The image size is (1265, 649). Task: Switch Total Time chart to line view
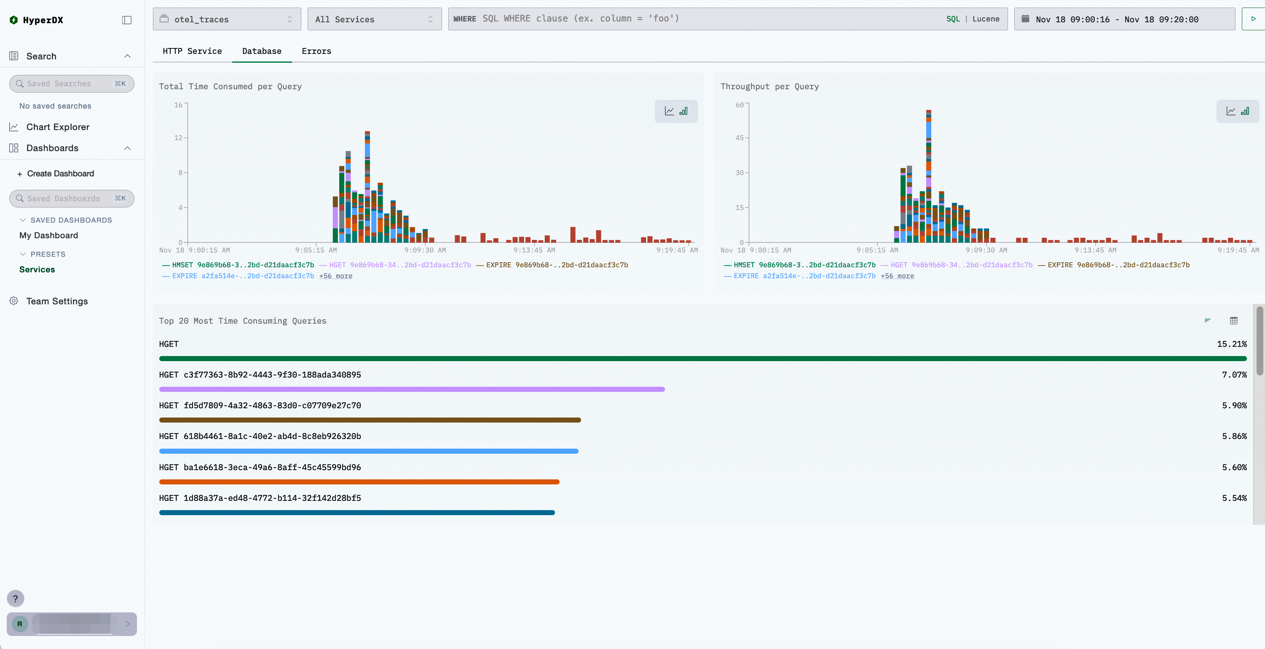669,112
